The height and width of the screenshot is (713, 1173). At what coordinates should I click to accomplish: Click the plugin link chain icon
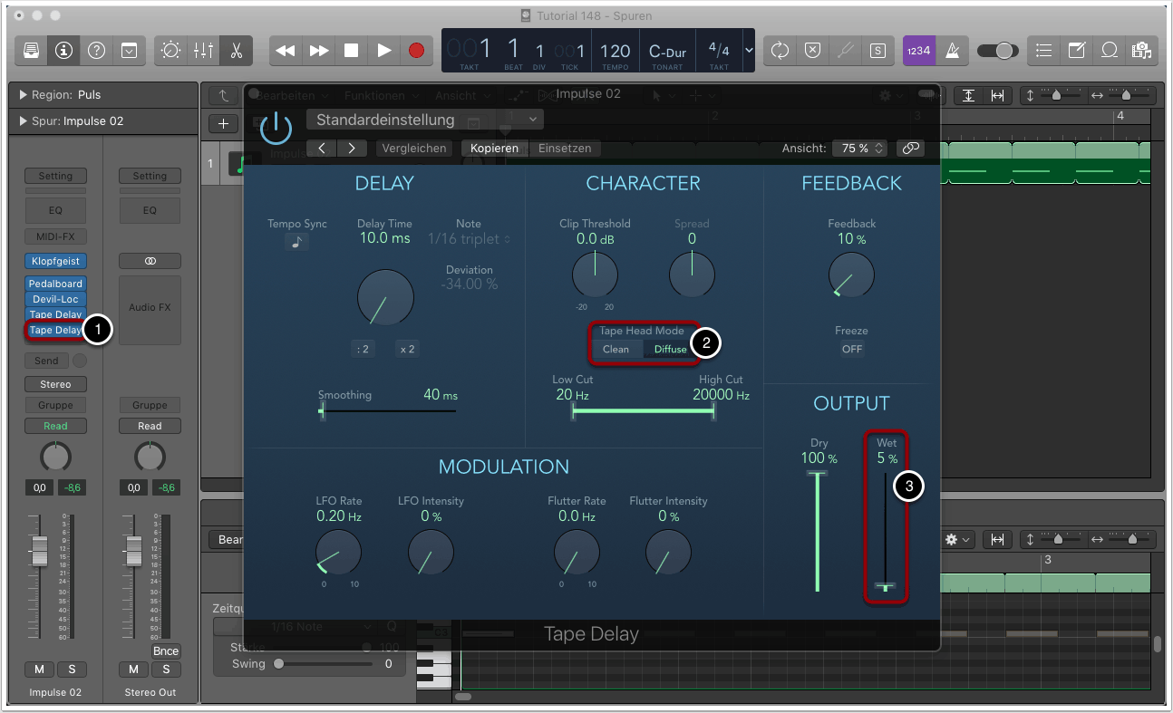pyautogui.click(x=910, y=148)
